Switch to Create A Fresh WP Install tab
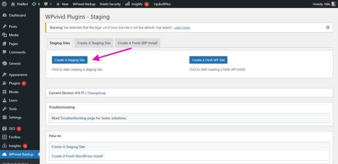This screenshot has height=164, width=338. point(137,43)
